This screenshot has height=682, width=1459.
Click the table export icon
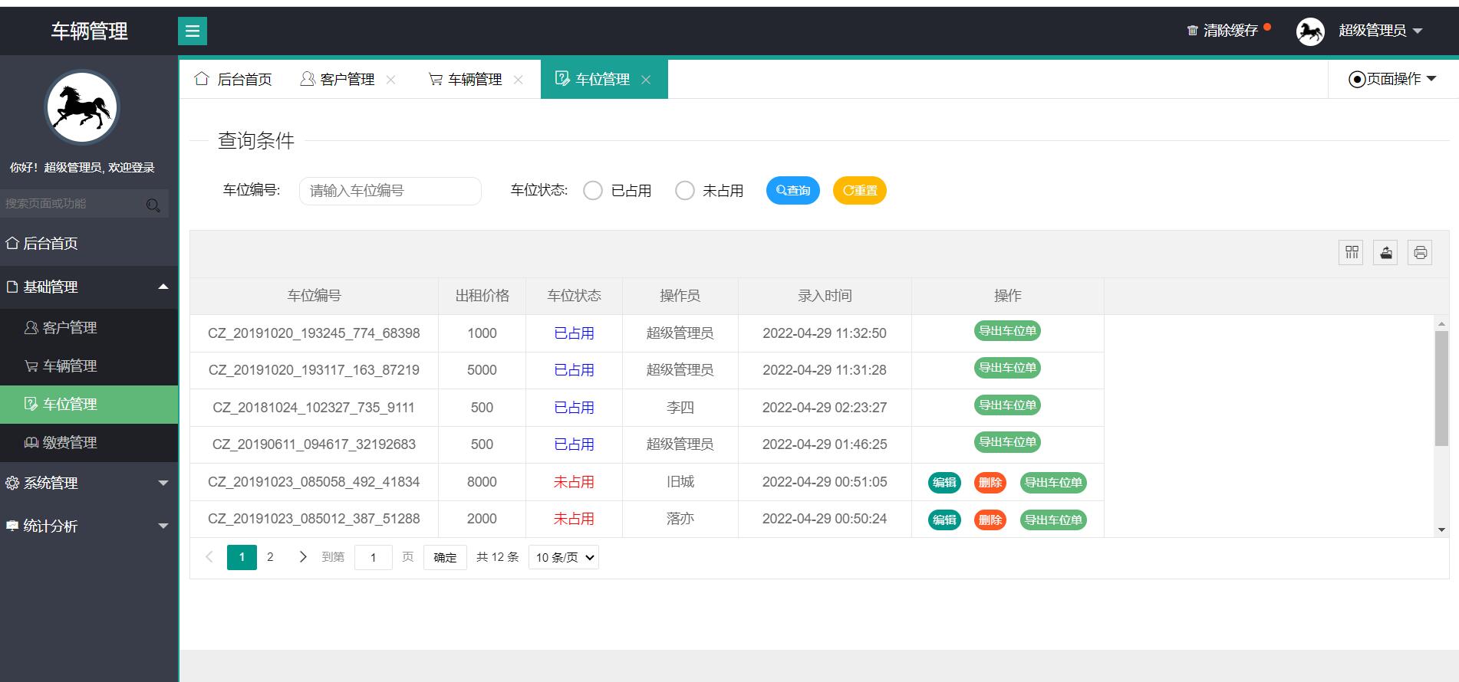tap(1385, 252)
